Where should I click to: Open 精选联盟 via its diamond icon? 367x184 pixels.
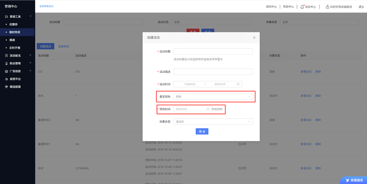tap(6, 87)
